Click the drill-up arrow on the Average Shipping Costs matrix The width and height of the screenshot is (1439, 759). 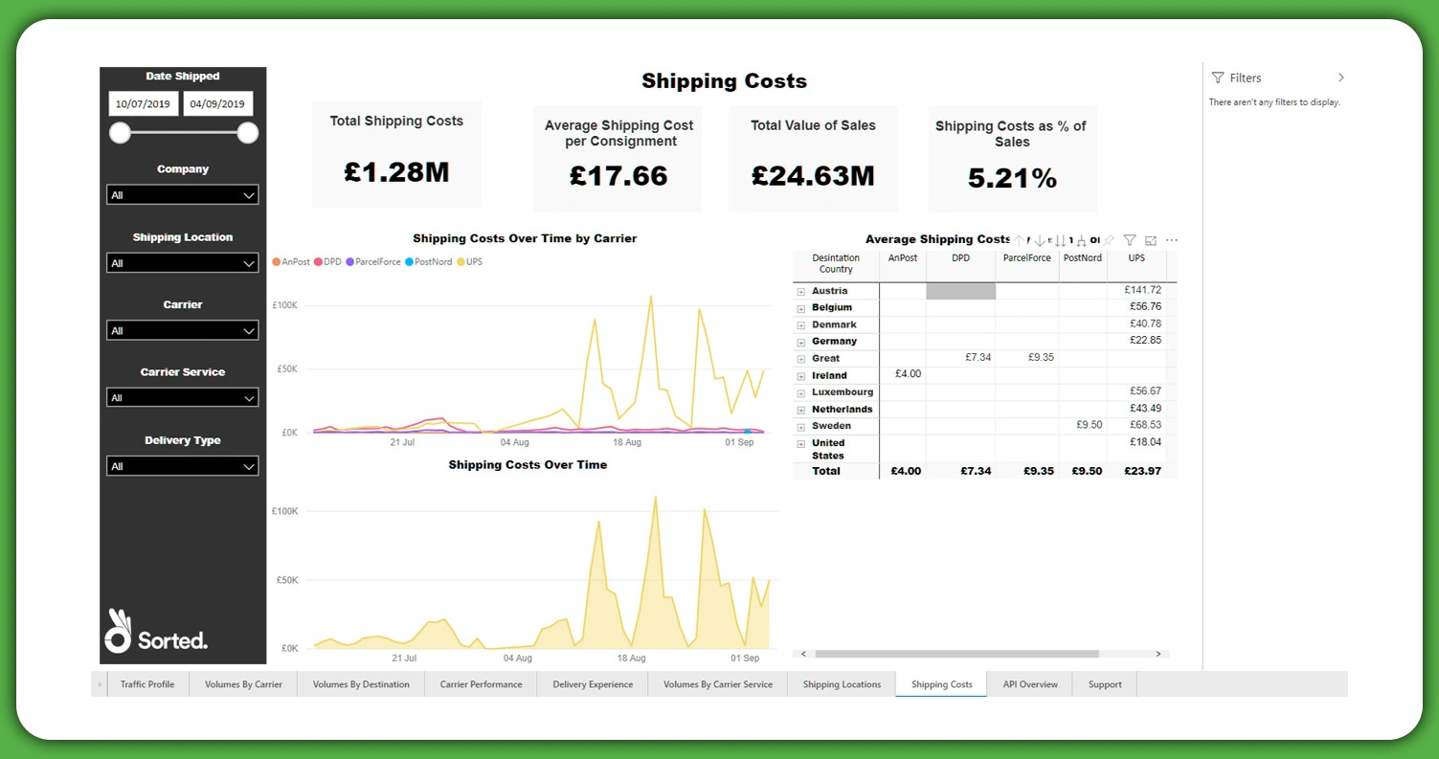pyautogui.click(x=1019, y=240)
